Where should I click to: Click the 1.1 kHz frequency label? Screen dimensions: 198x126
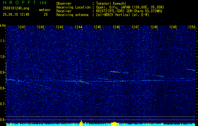point(3,41)
